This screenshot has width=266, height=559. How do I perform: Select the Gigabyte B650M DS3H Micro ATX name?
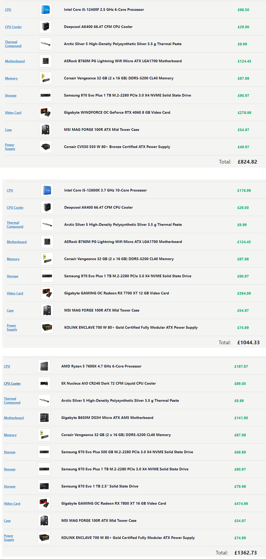click(x=107, y=418)
